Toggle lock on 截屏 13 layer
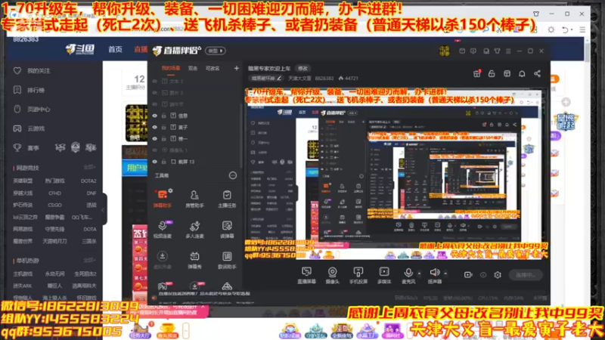Image resolution: width=605 pixels, height=340 pixels. [164, 162]
